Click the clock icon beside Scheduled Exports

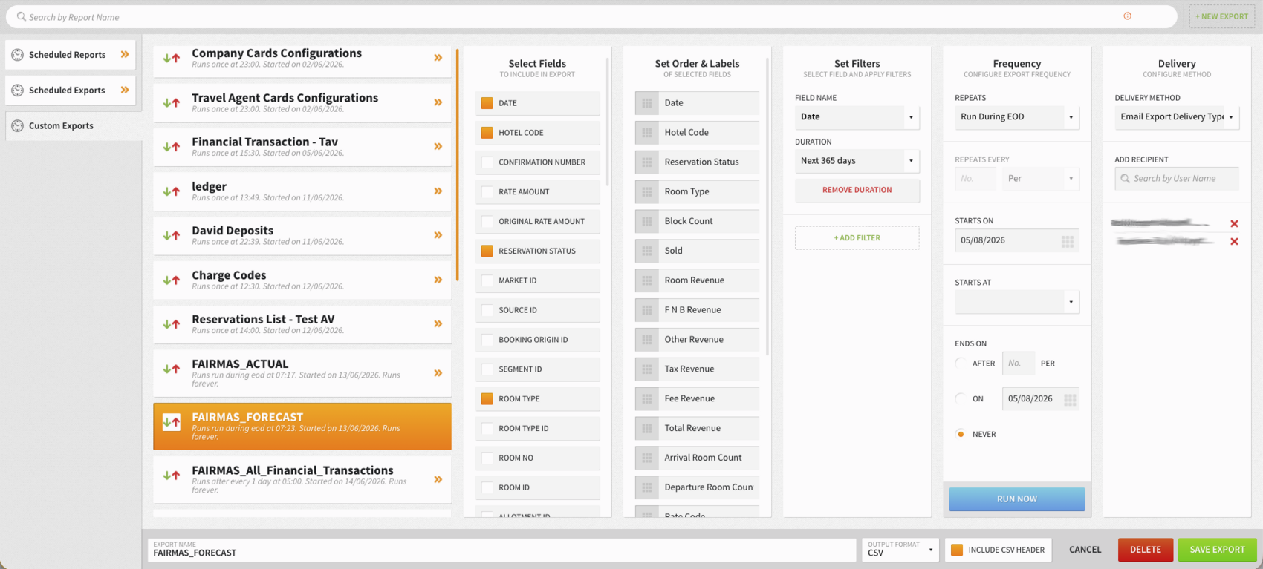[17, 91]
